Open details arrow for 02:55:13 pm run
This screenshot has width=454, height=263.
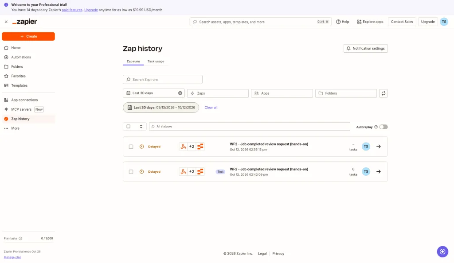point(379,147)
